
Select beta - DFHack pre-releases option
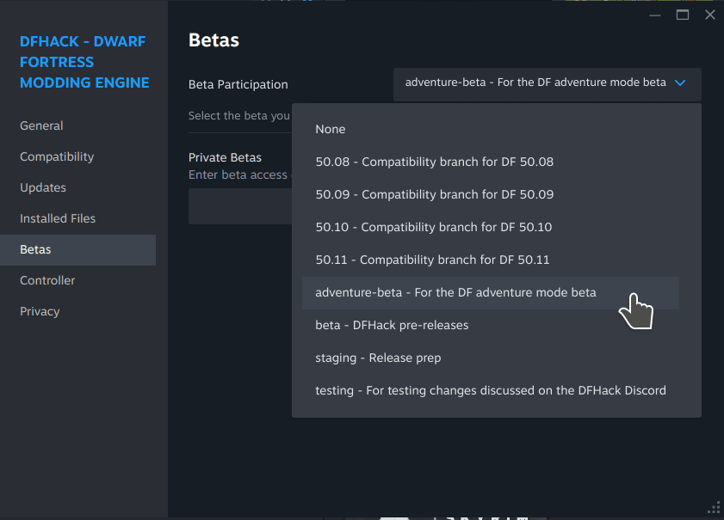click(491, 326)
